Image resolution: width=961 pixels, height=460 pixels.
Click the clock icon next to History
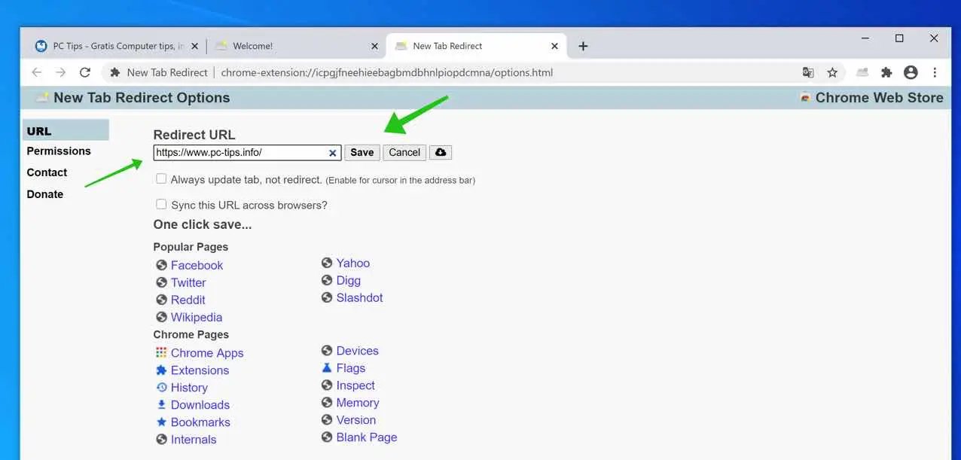coord(161,387)
